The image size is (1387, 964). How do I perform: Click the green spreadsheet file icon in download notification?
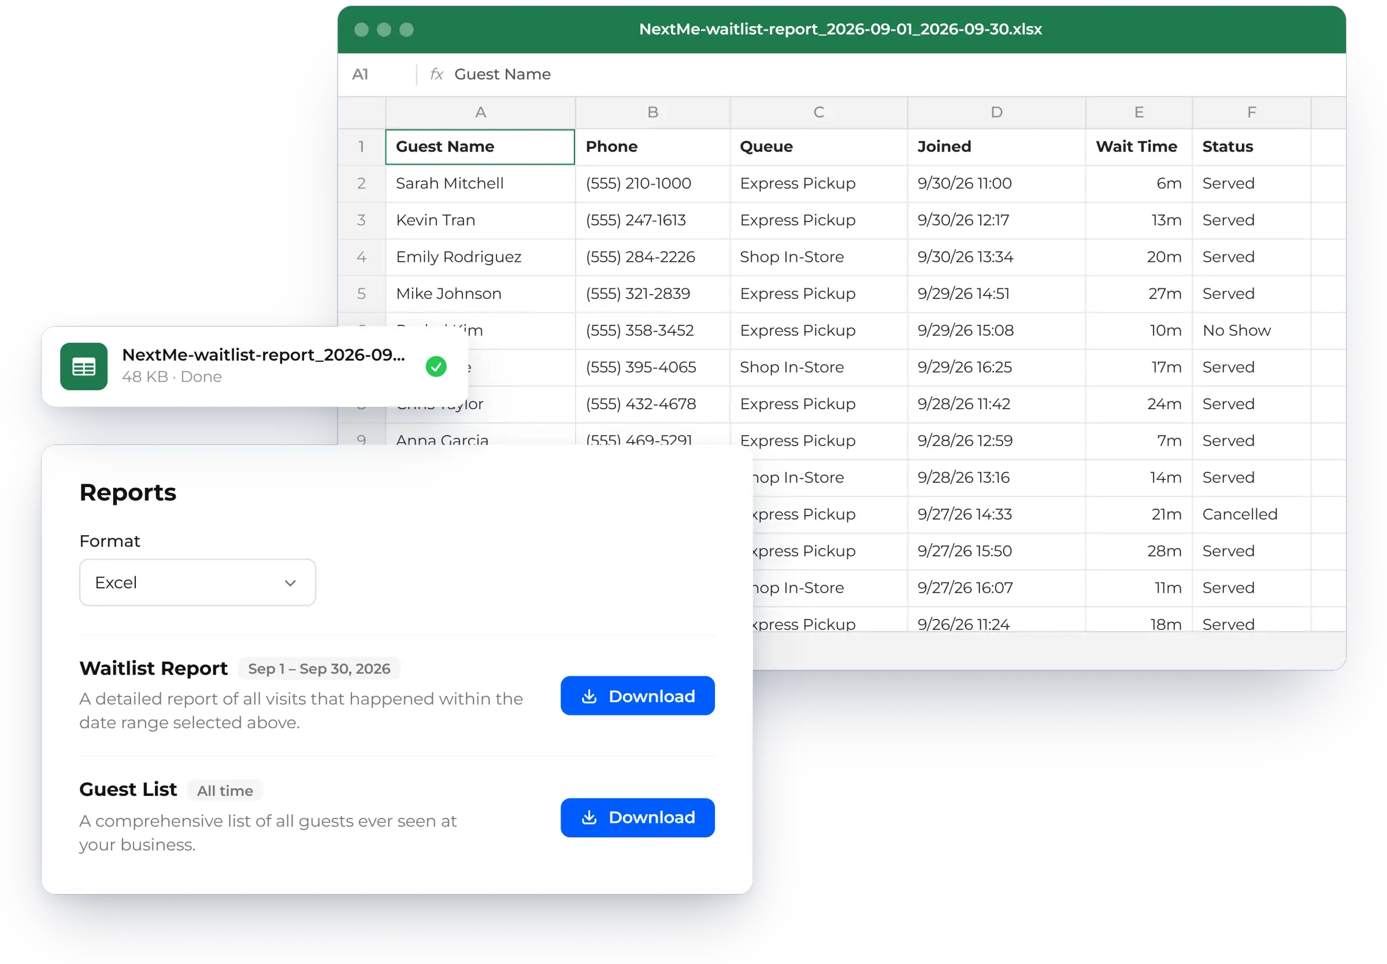[83, 366]
